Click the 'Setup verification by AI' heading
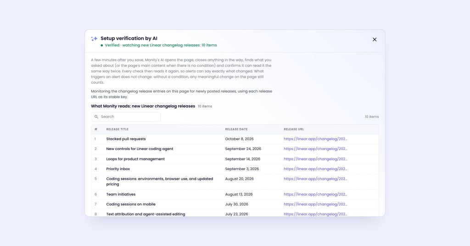This screenshot has height=246, width=470. (x=129, y=38)
